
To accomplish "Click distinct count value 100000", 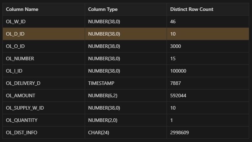I will click(x=178, y=71).
